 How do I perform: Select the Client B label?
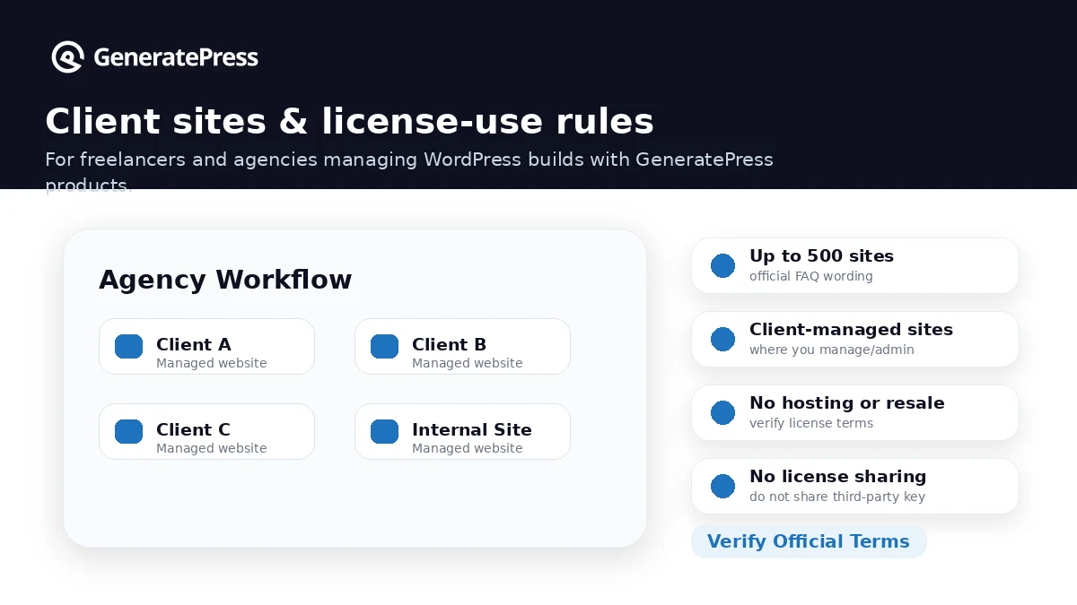[449, 344]
